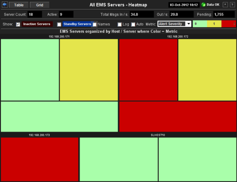This screenshot has height=182, width=237.
Task: Select the right green cell under SLHOST10
Action: click(198, 159)
